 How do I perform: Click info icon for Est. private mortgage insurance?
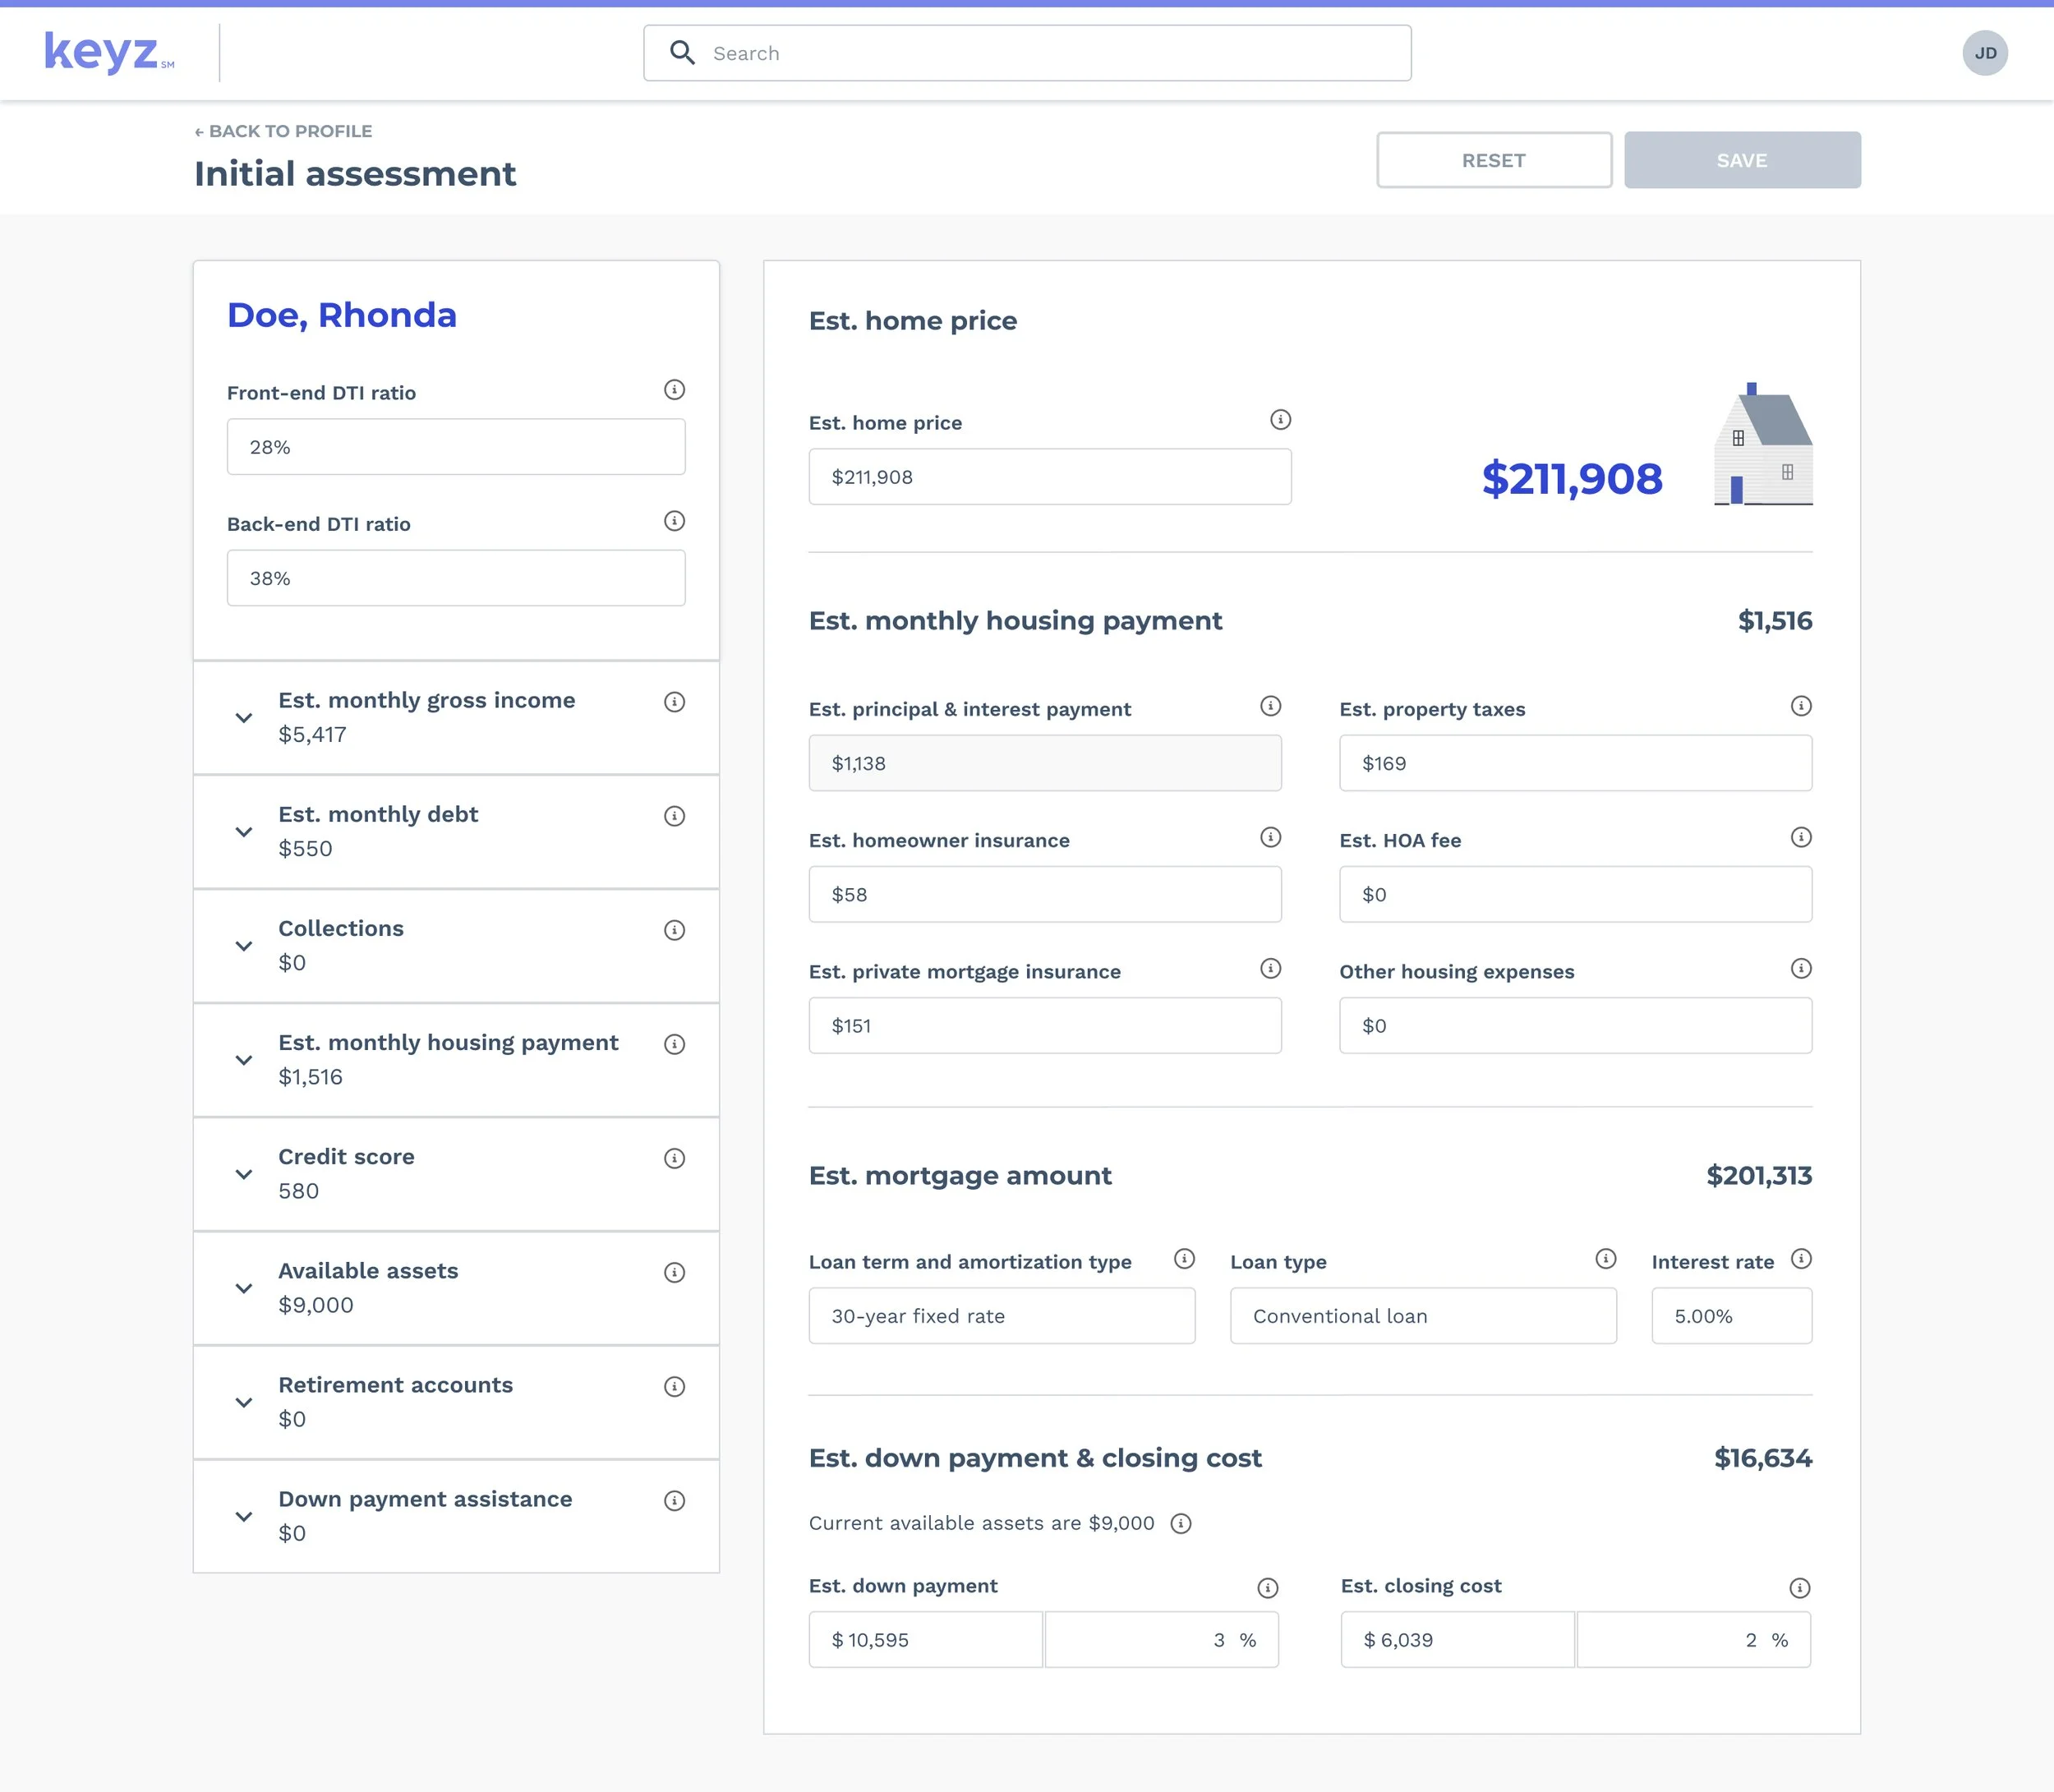tap(1270, 969)
